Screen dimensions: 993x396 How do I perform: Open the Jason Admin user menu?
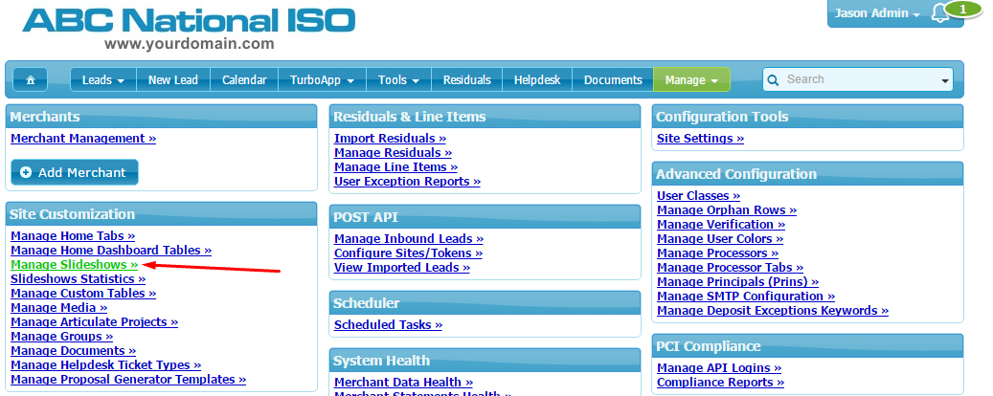[x=876, y=14]
